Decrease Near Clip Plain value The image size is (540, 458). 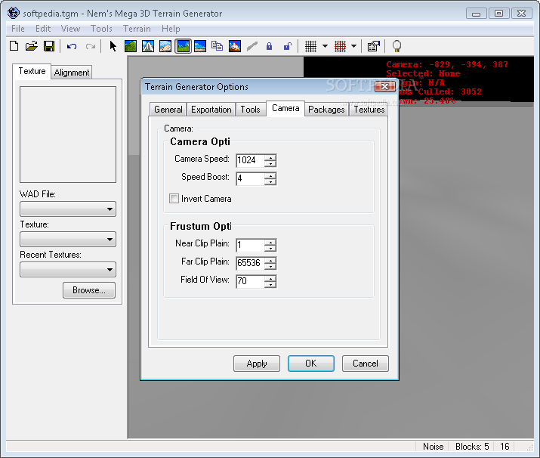(270, 249)
